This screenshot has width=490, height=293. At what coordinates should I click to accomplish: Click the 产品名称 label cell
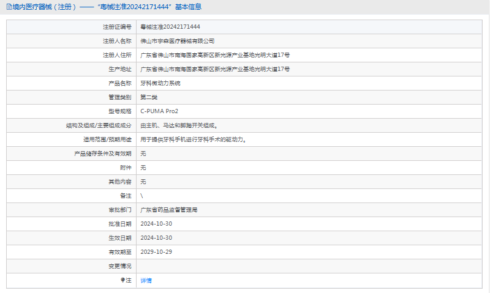coord(72,83)
